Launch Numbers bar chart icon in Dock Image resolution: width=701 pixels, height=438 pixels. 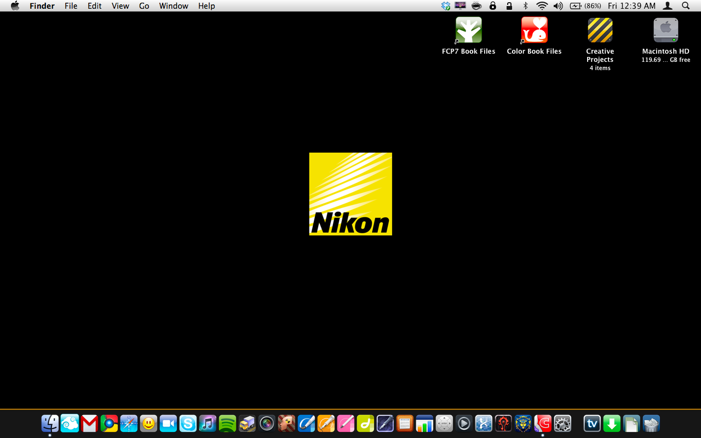click(x=424, y=423)
